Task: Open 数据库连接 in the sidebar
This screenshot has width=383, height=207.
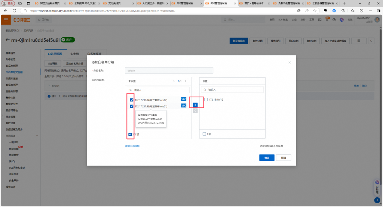Action: click(x=12, y=78)
